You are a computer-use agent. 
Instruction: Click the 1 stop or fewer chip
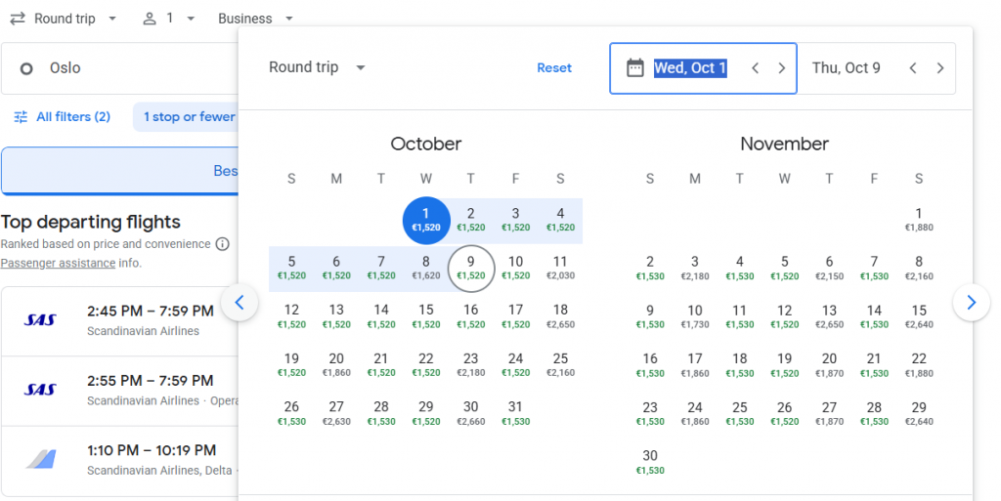(x=186, y=116)
